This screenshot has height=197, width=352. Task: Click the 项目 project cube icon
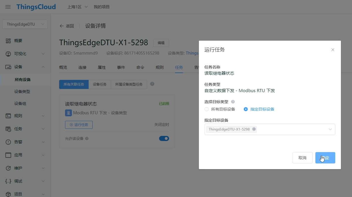click(8, 194)
